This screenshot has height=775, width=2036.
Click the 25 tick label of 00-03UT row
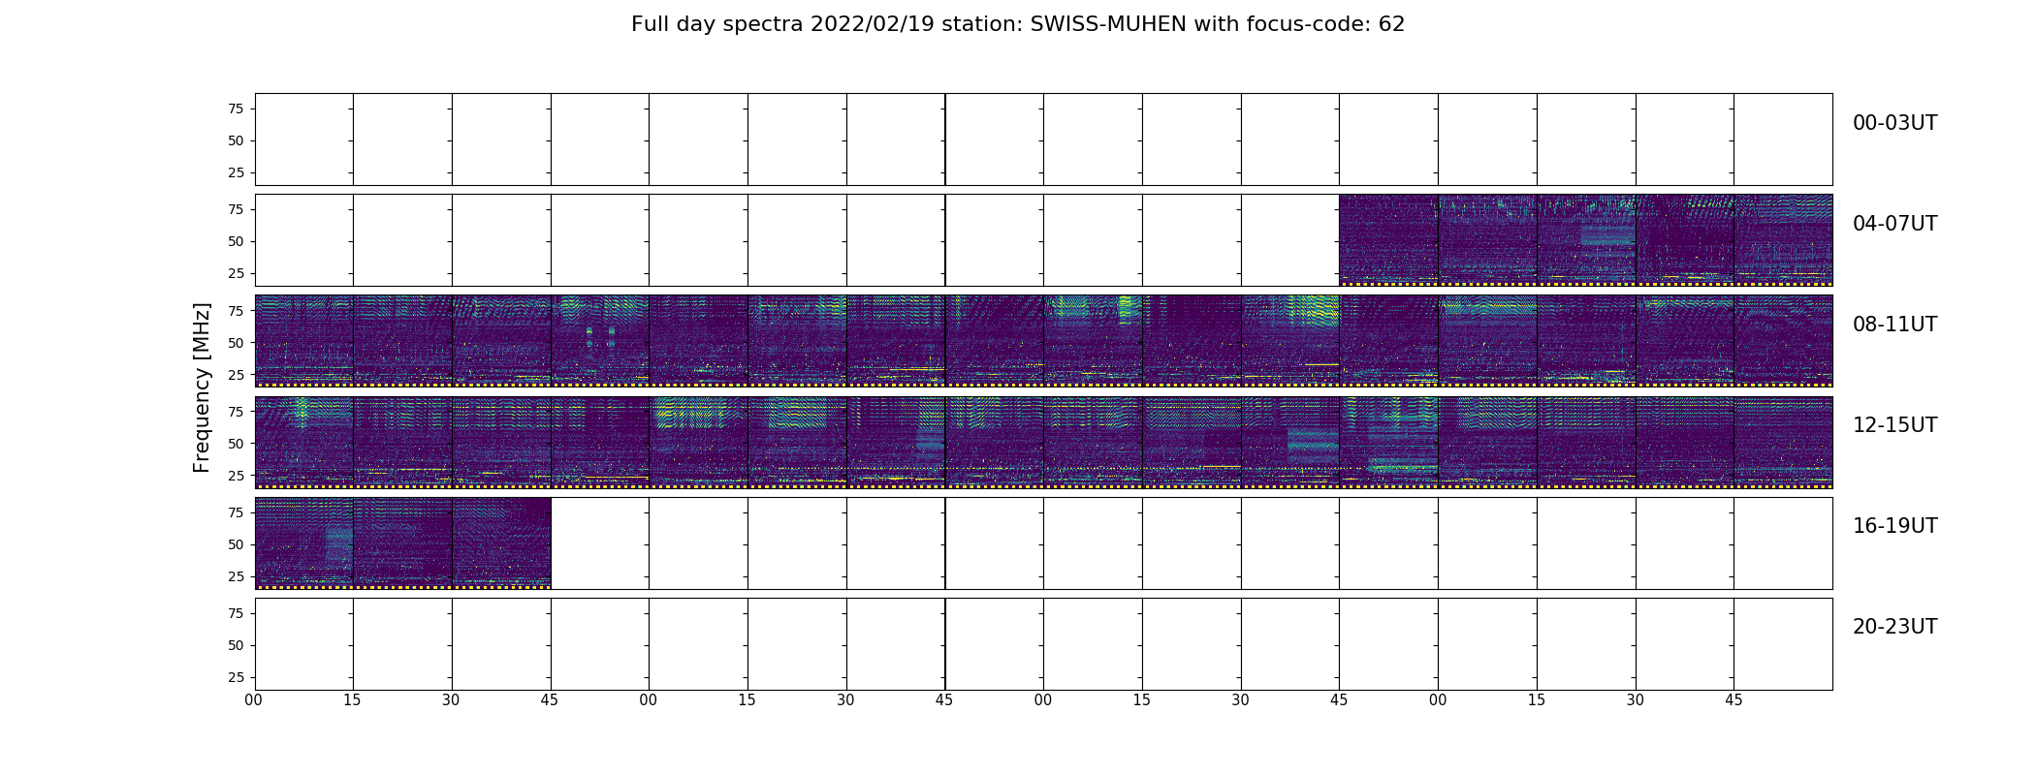pos(236,172)
